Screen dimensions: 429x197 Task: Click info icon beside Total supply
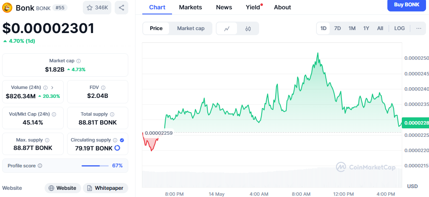[x=112, y=114]
